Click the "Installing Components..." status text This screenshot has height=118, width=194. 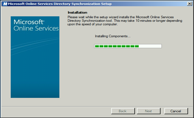[113, 36]
